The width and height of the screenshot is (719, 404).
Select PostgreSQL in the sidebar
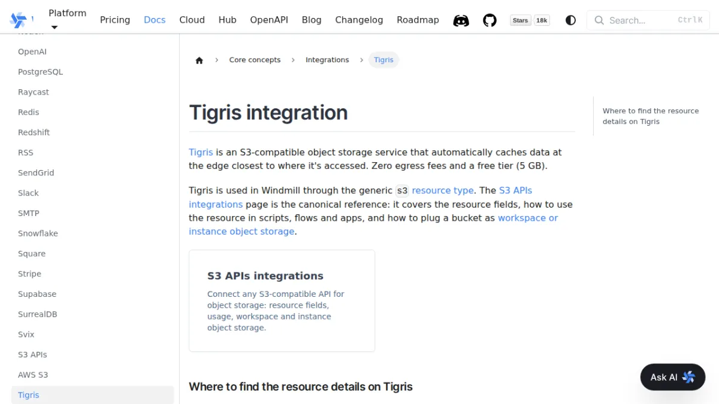pos(40,72)
